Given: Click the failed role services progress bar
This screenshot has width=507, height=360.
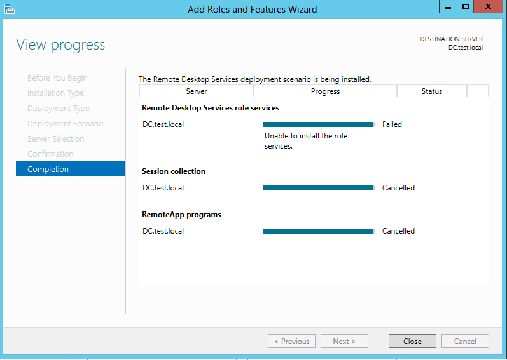Looking at the screenshot, I should pos(319,124).
